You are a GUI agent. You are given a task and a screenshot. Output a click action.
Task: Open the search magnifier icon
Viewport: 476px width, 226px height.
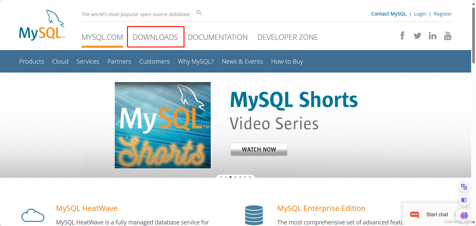(199, 13)
